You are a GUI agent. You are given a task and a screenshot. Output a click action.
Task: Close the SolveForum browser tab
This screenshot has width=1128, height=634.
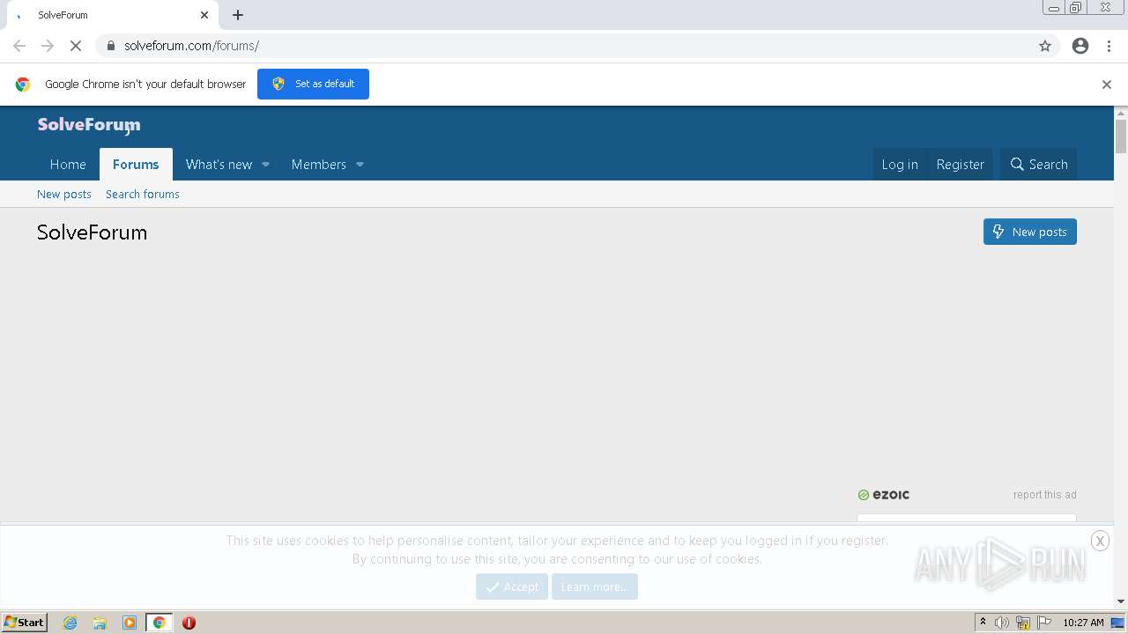click(x=204, y=15)
